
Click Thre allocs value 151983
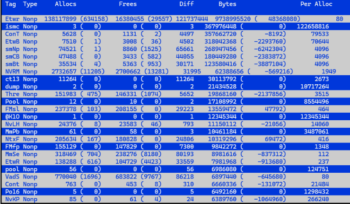click(x=66, y=94)
